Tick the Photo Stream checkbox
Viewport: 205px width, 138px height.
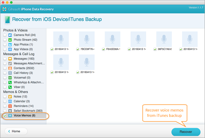5,40
